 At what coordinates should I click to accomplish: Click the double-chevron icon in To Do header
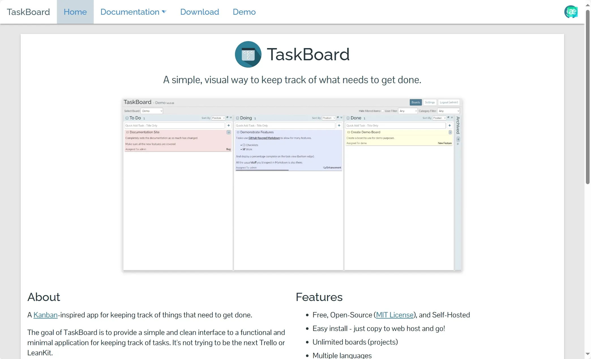click(x=231, y=117)
